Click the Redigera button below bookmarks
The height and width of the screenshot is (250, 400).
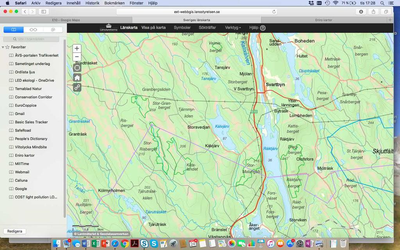(14, 231)
